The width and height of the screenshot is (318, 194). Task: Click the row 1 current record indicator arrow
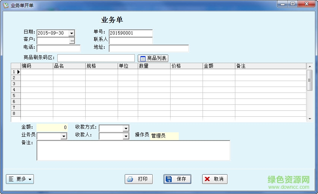point(19,72)
